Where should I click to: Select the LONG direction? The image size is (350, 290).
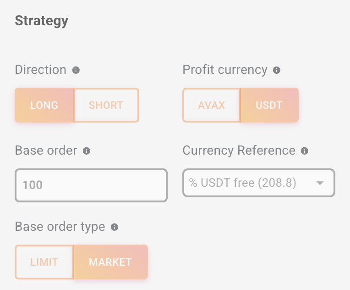pyautogui.click(x=44, y=105)
